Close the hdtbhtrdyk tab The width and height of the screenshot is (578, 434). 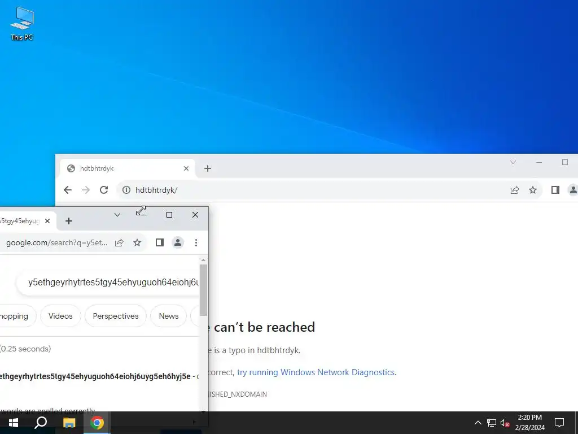pos(186,168)
